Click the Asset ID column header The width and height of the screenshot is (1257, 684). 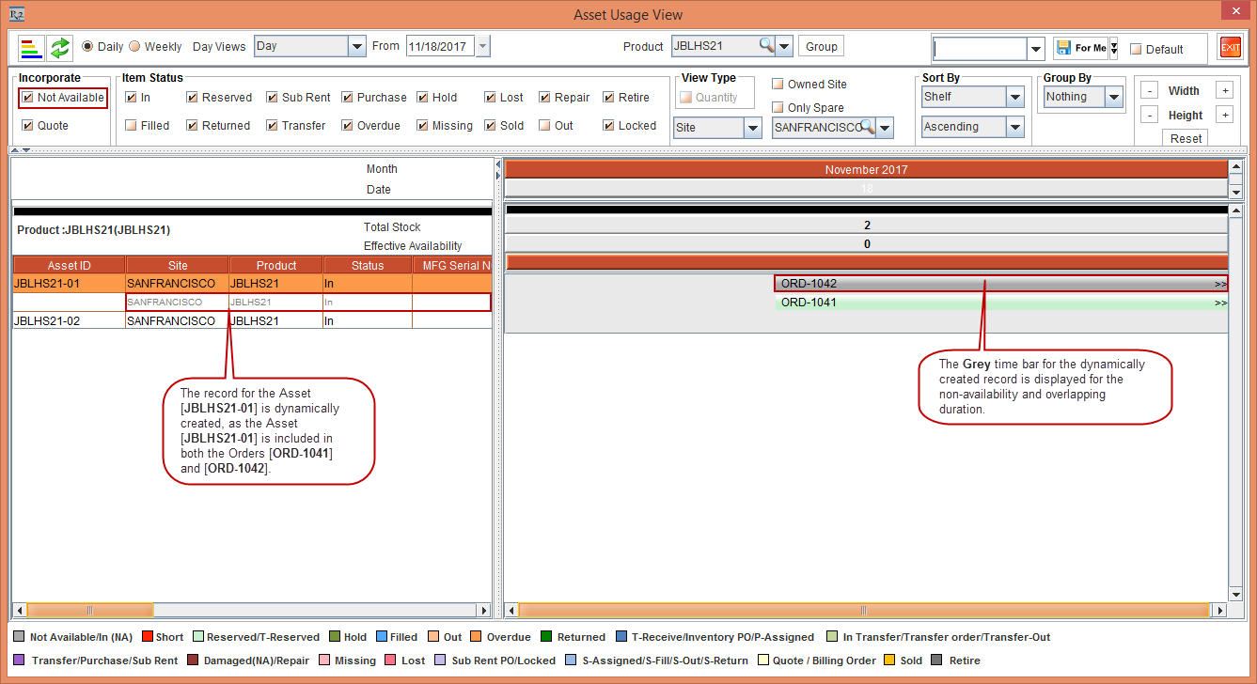[x=69, y=266]
